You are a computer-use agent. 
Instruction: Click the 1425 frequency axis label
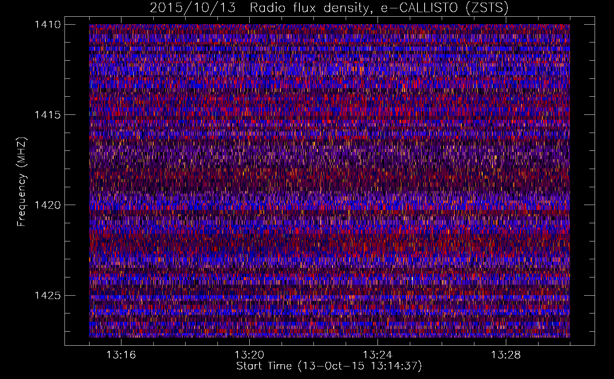point(47,295)
